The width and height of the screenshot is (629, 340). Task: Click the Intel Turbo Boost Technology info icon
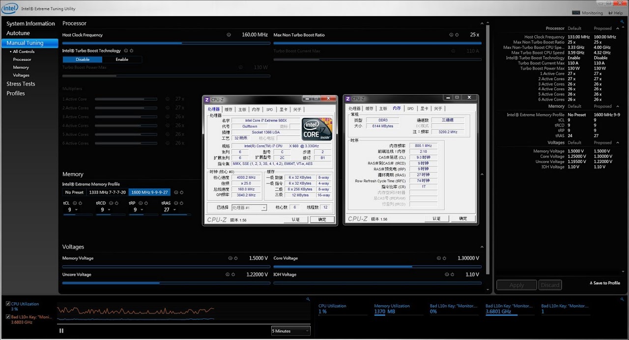click(x=126, y=51)
